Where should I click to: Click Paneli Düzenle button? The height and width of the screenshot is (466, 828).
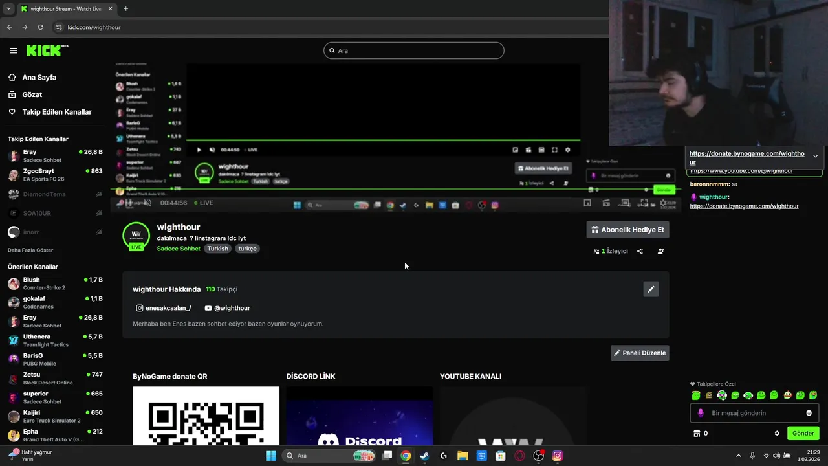click(x=640, y=353)
